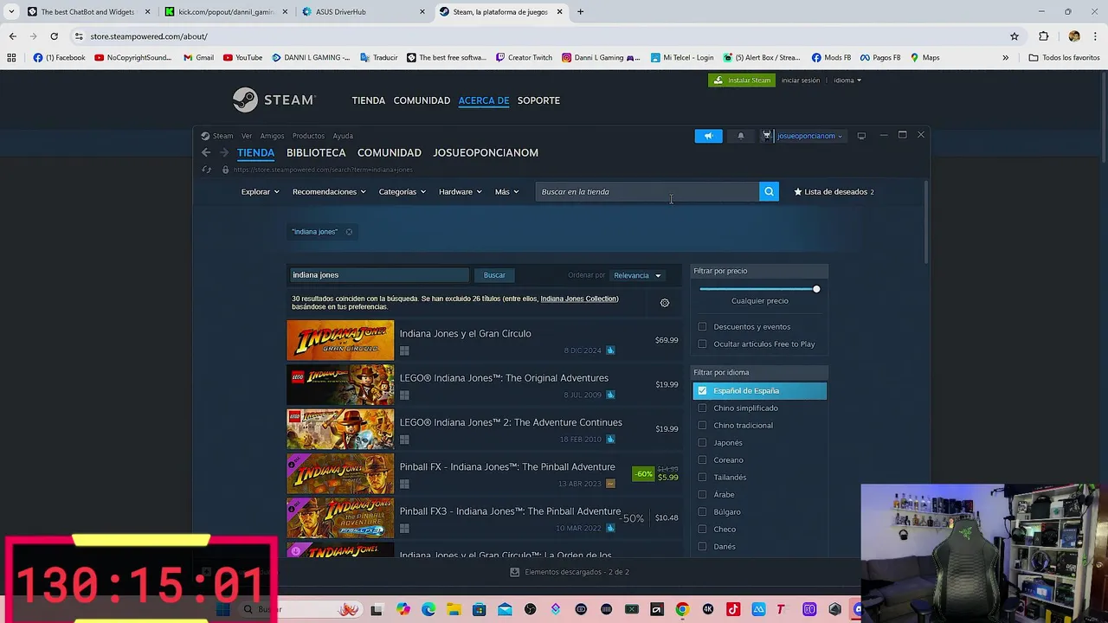Image resolution: width=1108 pixels, height=623 pixels.
Task: Enable the Descuentos y eventos checkbox
Action: (702, 327)
